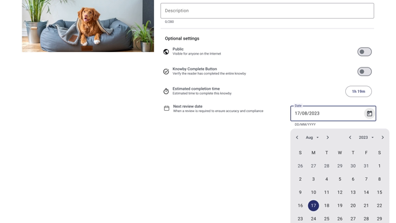396x223 pixels.
Task: Choose day 11 in the calendar
Action: pyautogui.click(x=327, y=193)
